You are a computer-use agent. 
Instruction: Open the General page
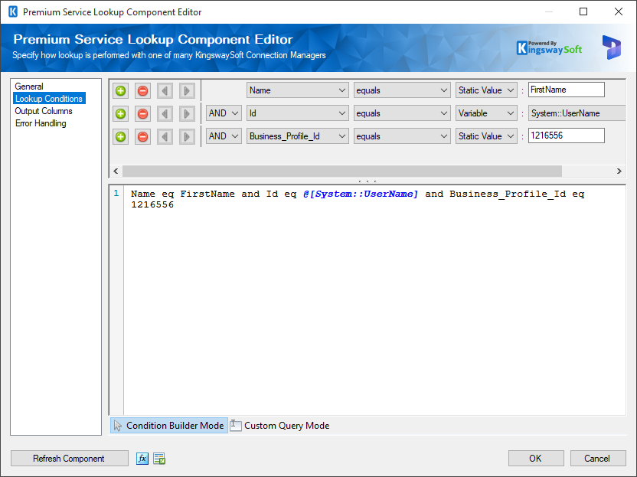(29, 87)
